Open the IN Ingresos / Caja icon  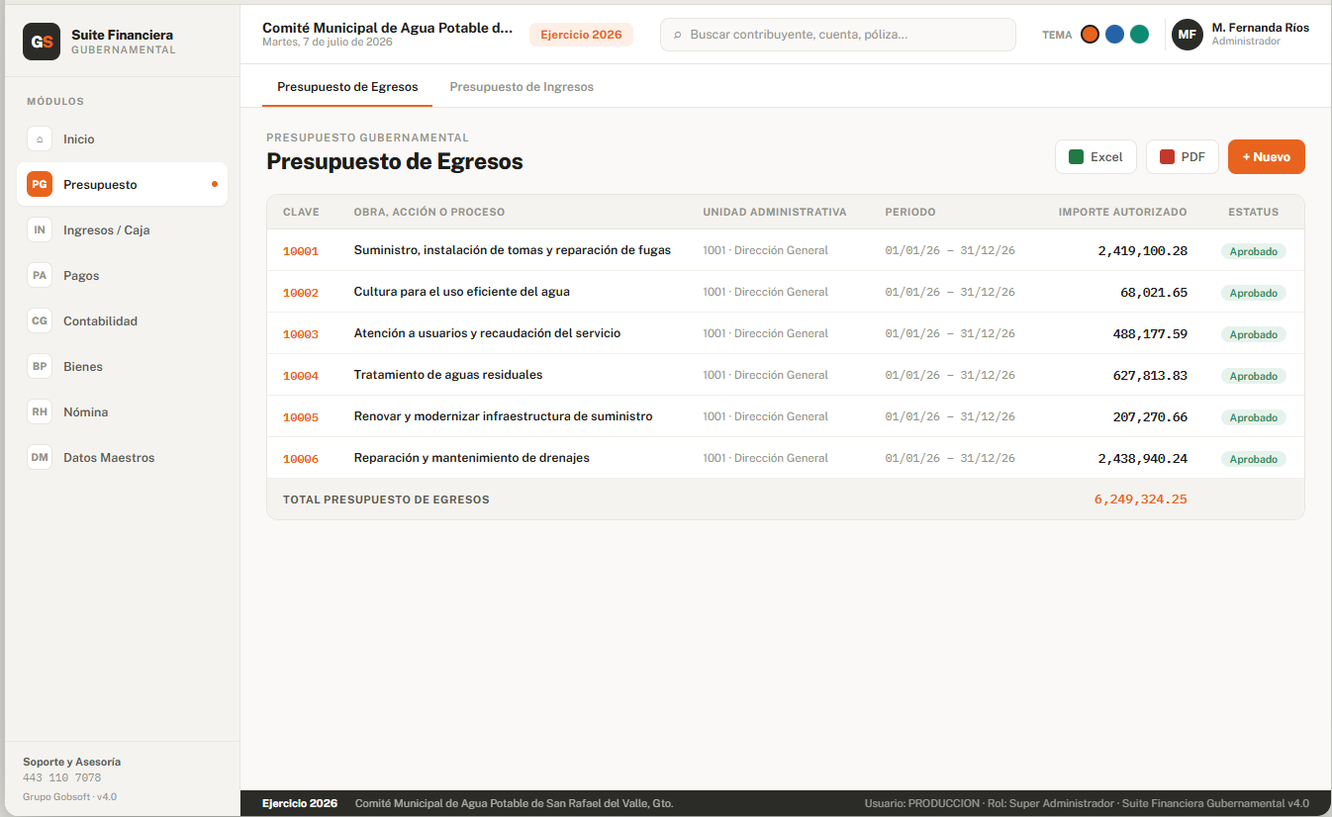[x=40, y=230]
